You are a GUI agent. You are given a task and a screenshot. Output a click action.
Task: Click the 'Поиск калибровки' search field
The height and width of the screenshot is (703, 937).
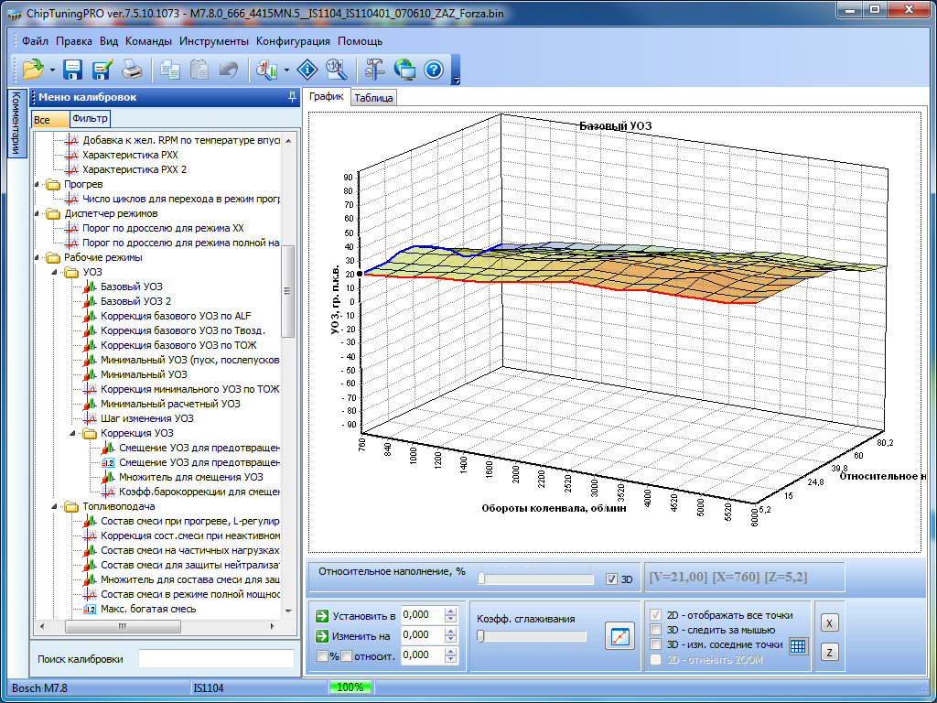(216, 658)
